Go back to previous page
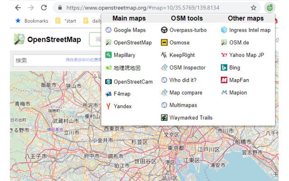Screen dimensions: 289x181 coord(18,8)
